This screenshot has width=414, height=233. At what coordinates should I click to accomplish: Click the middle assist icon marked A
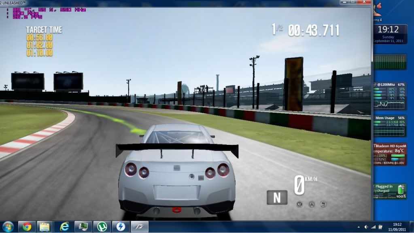click(x=312, y=204)
